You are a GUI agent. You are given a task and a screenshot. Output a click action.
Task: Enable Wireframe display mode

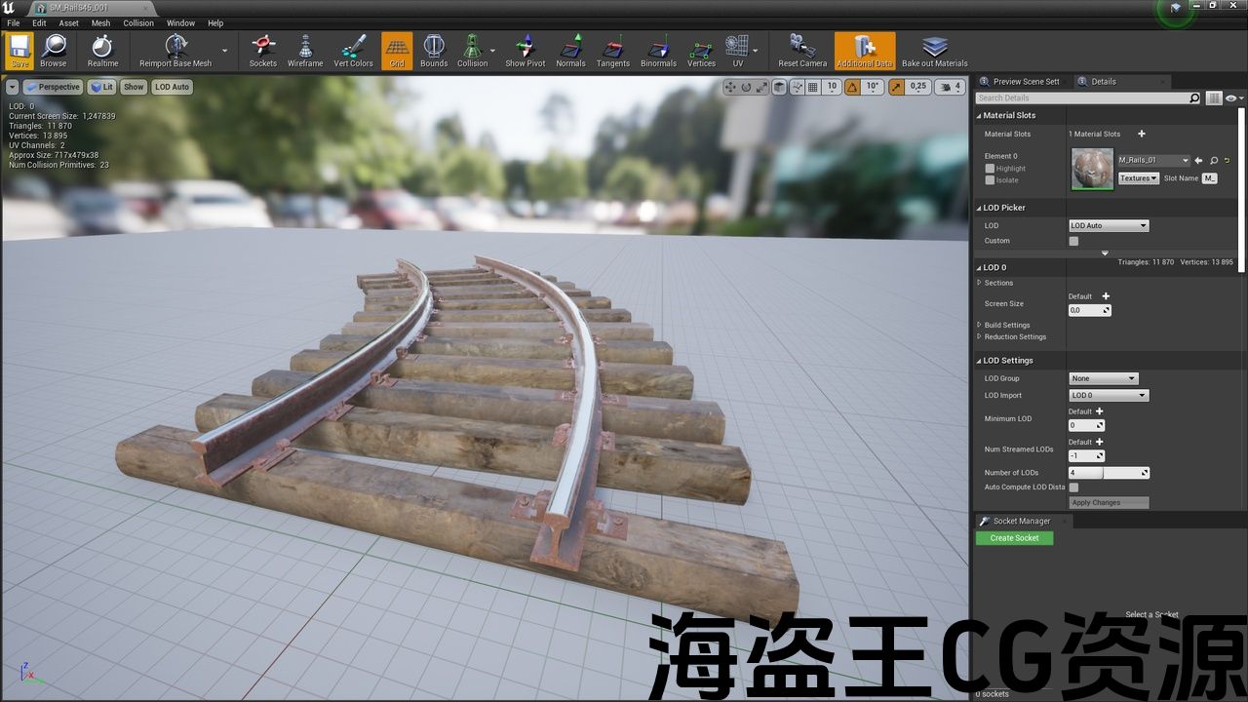click(305, 51)
